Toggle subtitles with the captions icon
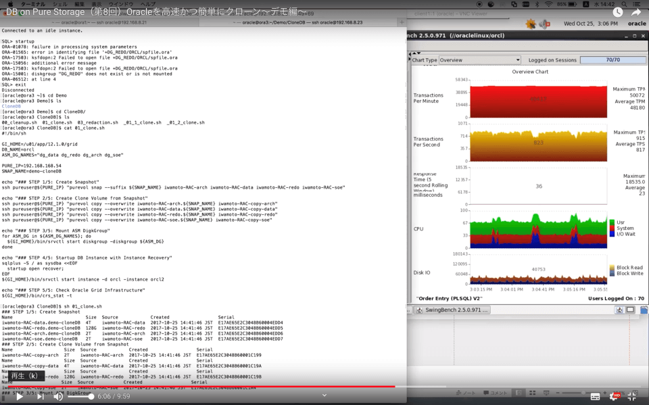Screen dimensions: 649x405 click(x=595, y=396)
